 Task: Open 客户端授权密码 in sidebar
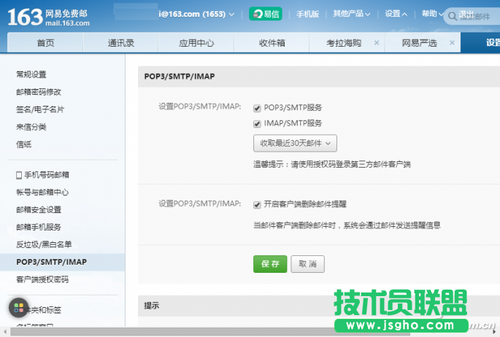pos(42,279)
